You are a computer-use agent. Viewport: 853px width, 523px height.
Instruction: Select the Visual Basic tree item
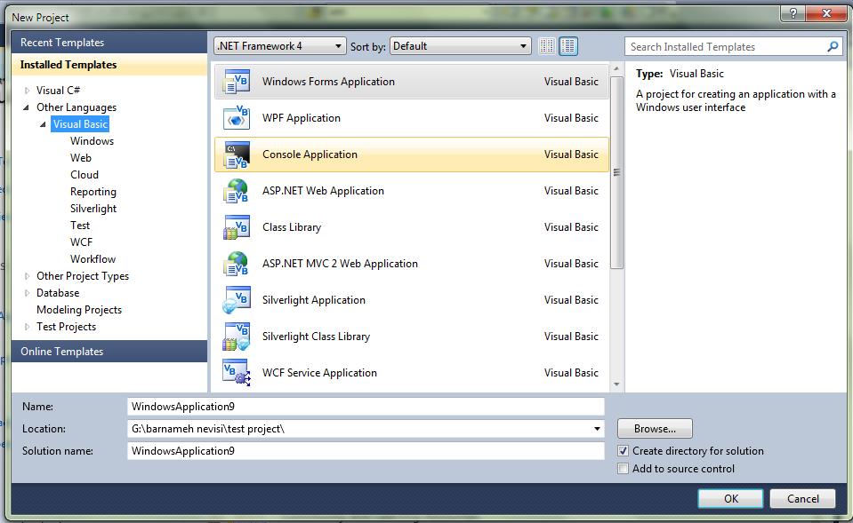pos(81,124)
